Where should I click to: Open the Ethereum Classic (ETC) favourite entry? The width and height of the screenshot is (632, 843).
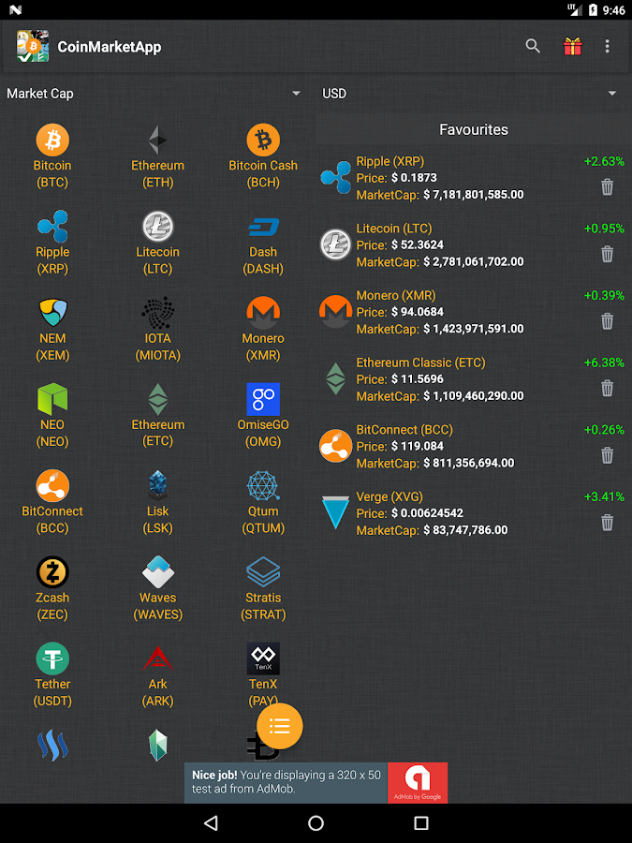pyautogui.click(x=473, y=379)
